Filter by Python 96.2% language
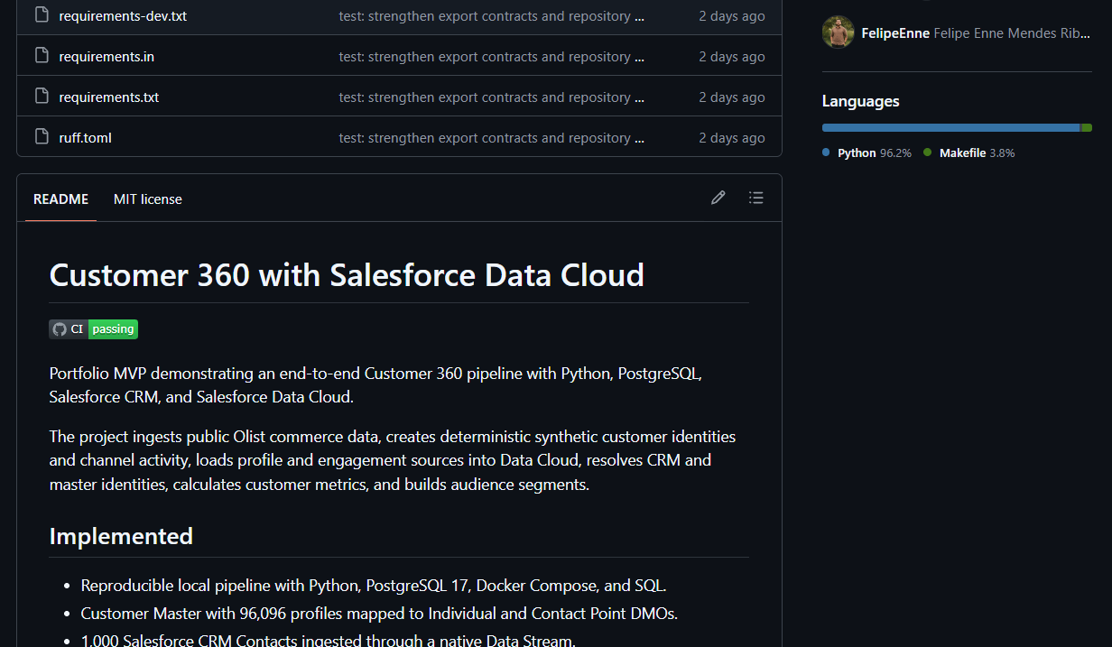The image size is (1112, 647). pos(866,153)
